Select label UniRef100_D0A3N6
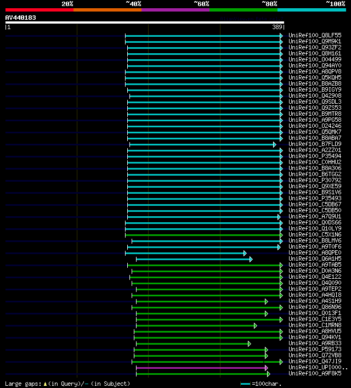 pos(315,271)
